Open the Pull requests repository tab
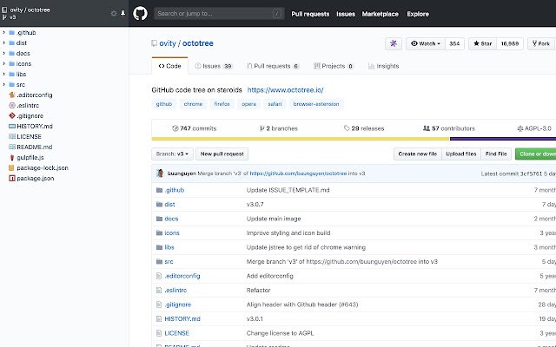Image resolution: width=556 pixels, height=347 pixels. point(273,66)
